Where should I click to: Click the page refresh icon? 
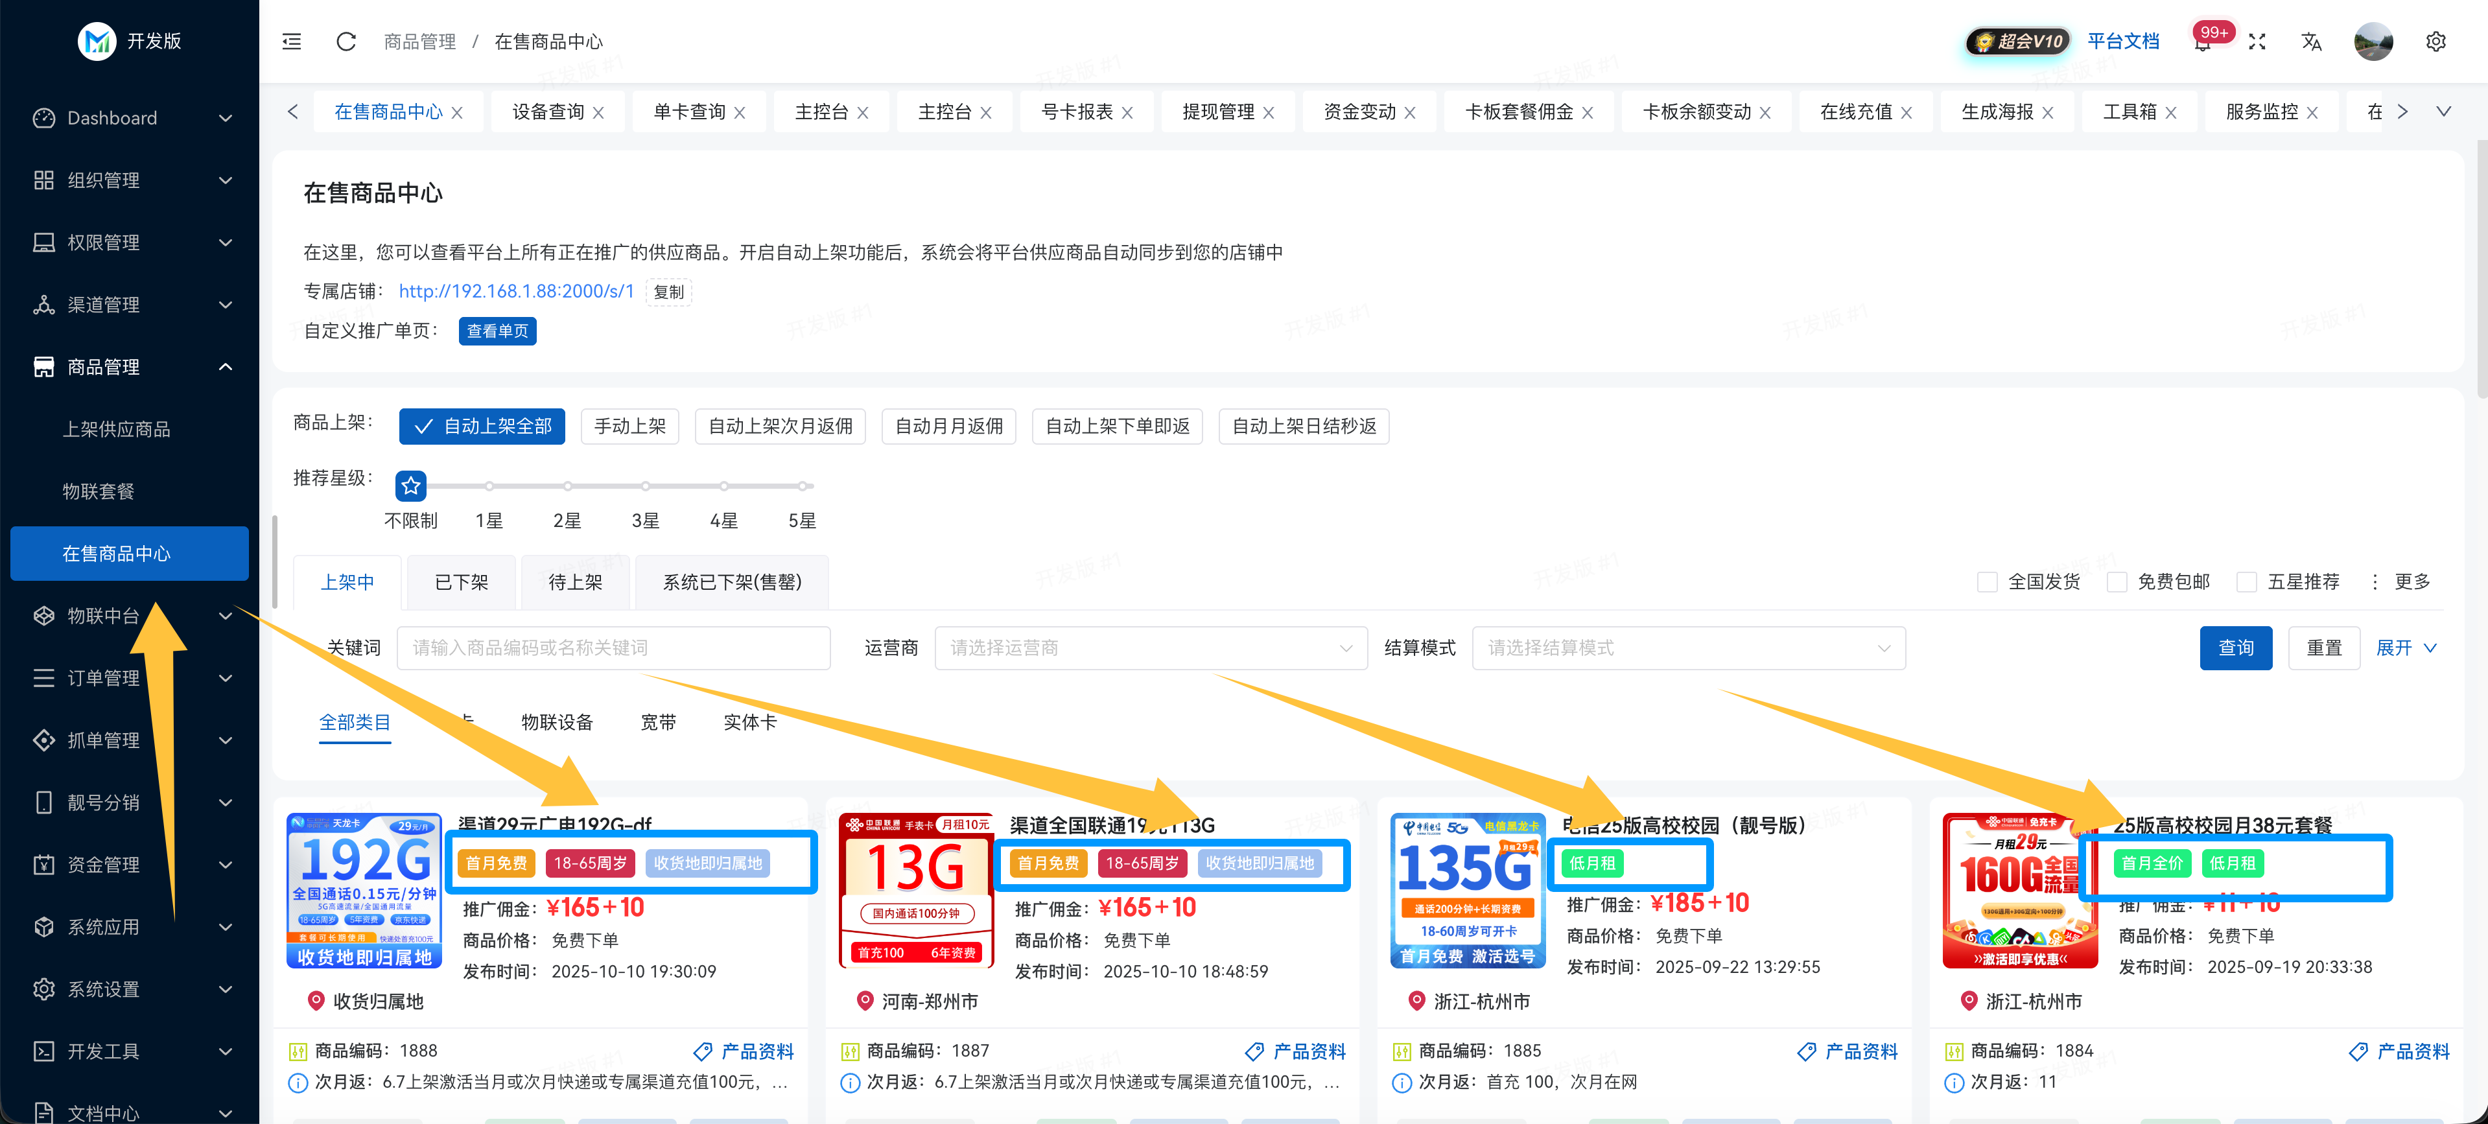pos(346,41)
